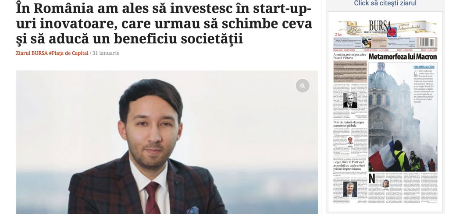Open the #Piaţa de Capital category link
The width and height of the screenshot is (449, 214).
tap(68, 53)
